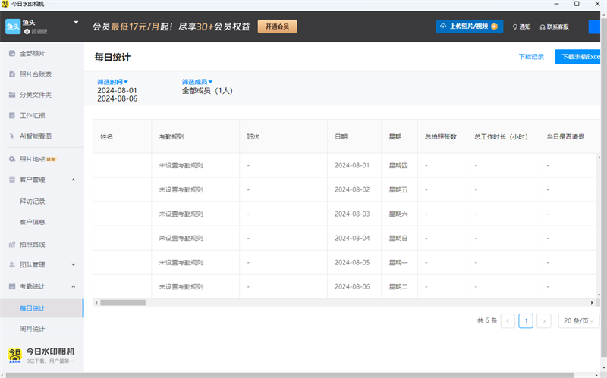This screenshot has width=607, height=378.
Task: Click the 分类文件夹 folder icon
Action: (12, 95)
